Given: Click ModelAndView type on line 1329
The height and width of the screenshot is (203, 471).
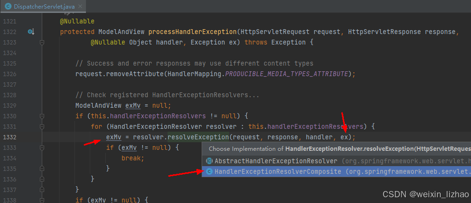Looking at the screenshot, I should point(98,105).
